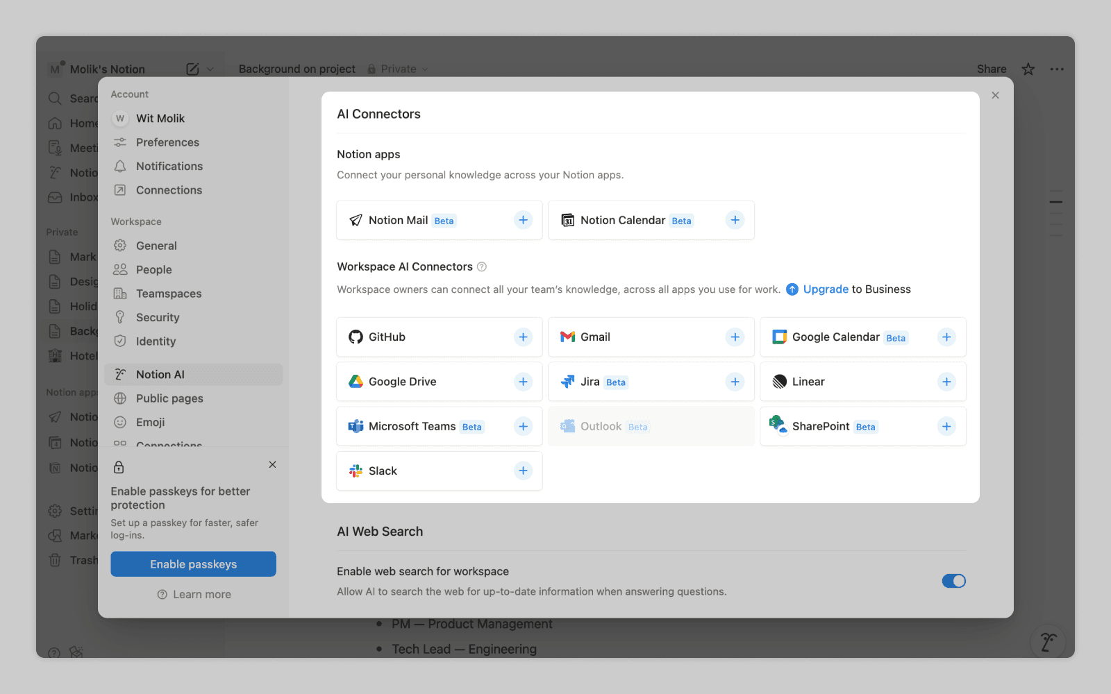Screen dimensions: 1111x694
Task: Toggle web search for workspace
Action: click(953, 581)
